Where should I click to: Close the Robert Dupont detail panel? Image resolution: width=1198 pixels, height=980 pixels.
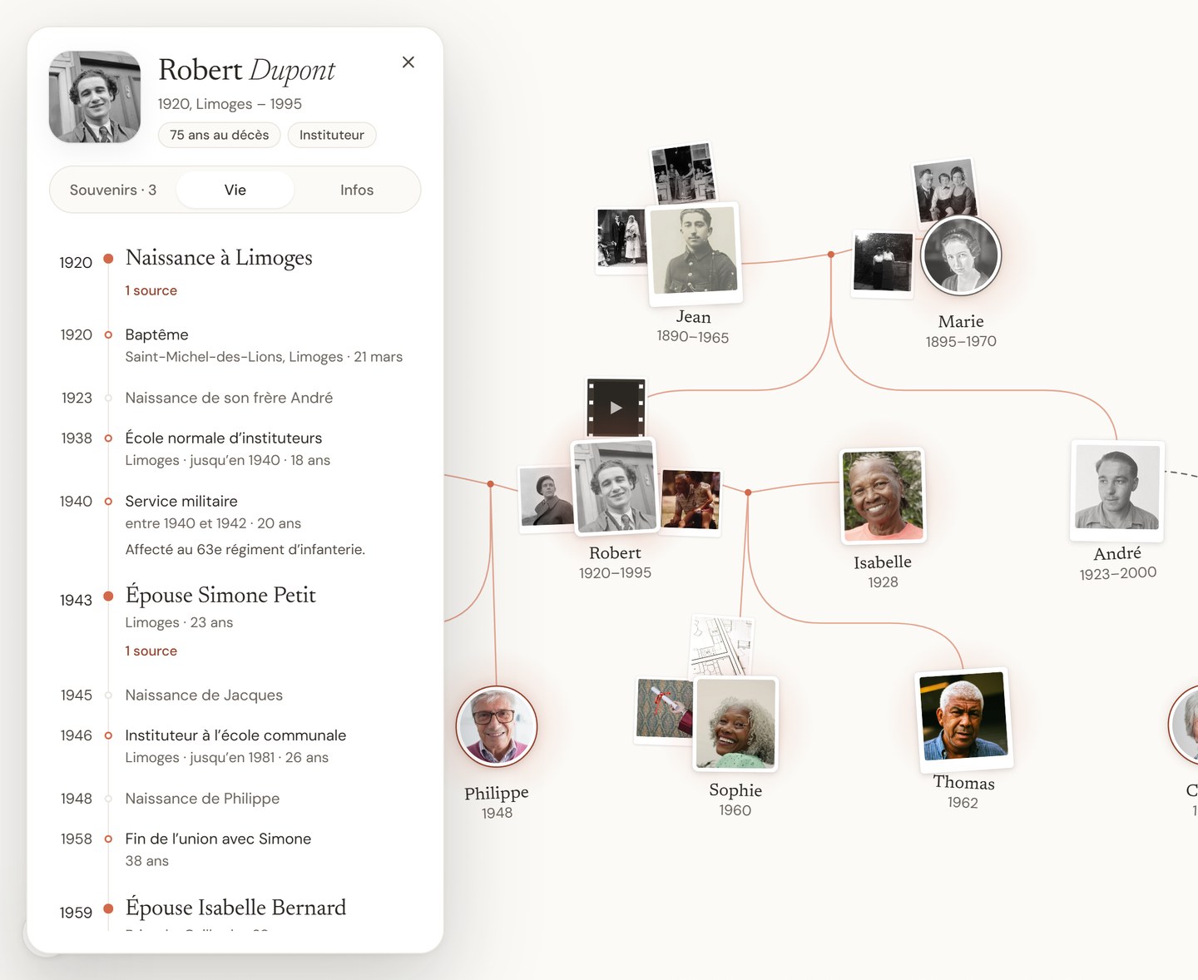coord(408,62)
